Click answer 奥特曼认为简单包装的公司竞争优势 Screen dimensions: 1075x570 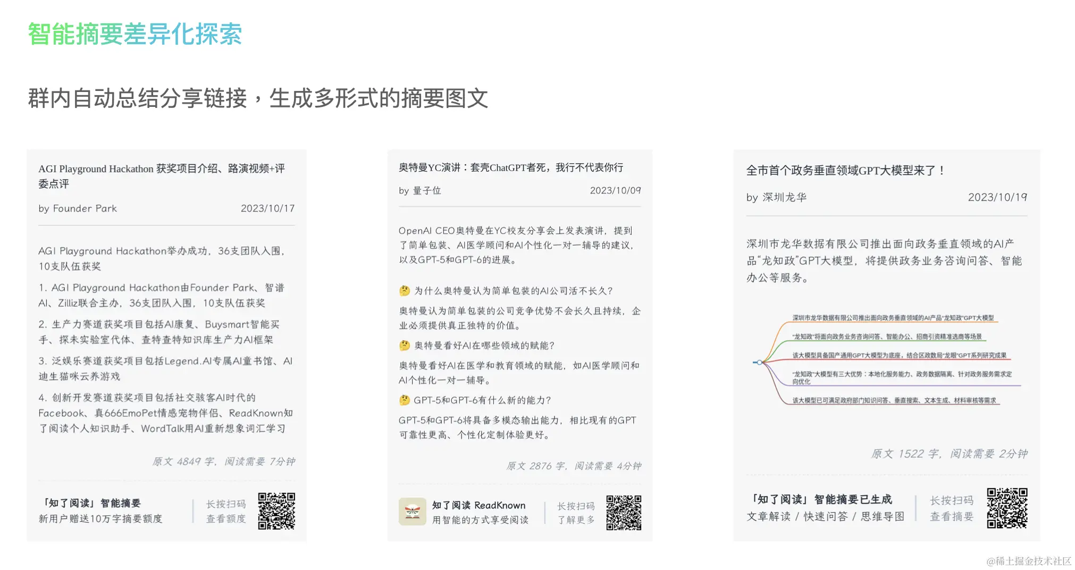[x=520, y=318]
